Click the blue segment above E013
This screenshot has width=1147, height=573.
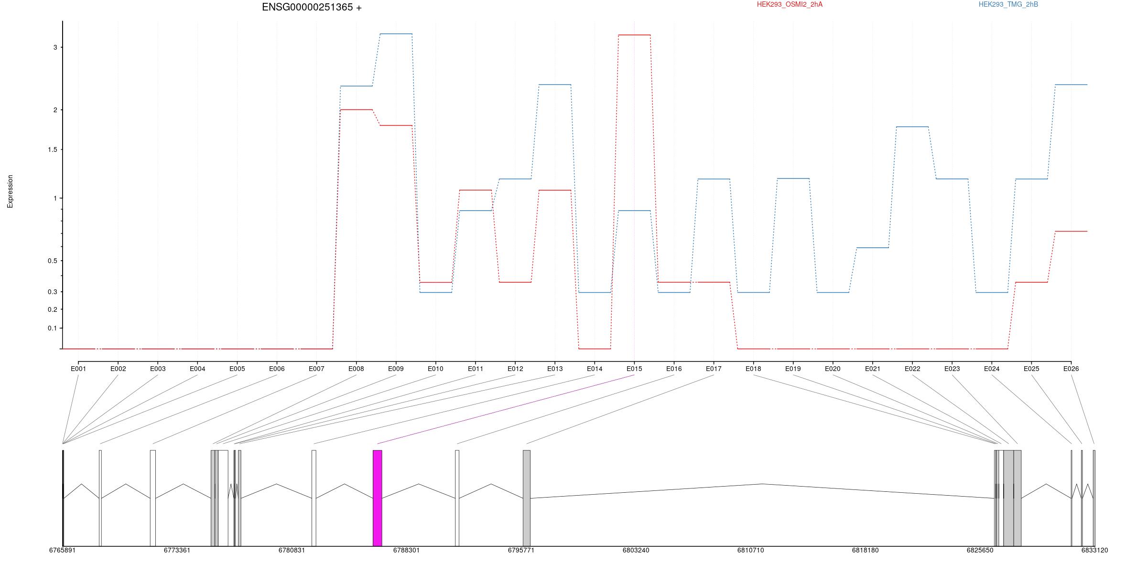pyautogui.click(x=555, y=85)
